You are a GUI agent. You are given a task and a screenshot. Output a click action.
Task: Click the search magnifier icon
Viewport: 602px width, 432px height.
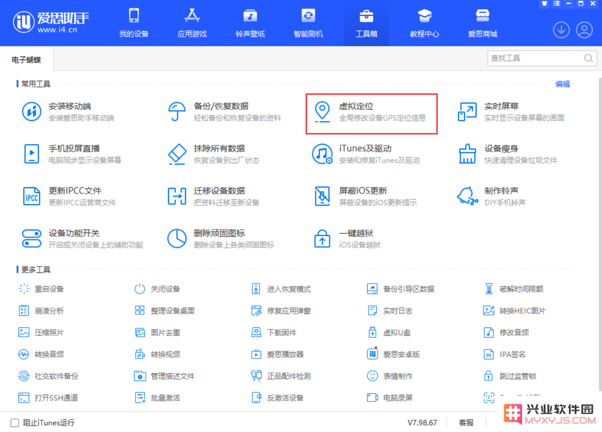[588, 58]
